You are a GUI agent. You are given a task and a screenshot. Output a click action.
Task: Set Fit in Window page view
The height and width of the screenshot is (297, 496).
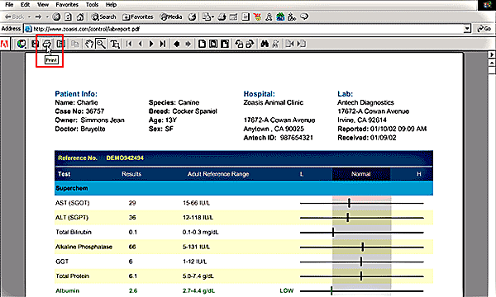(213, 44)
